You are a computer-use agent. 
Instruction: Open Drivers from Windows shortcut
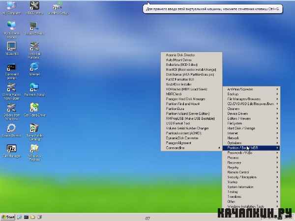[11, 112]
